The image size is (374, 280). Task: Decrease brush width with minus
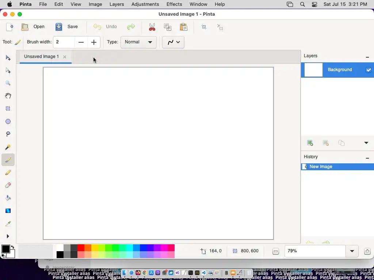point(81,42)
